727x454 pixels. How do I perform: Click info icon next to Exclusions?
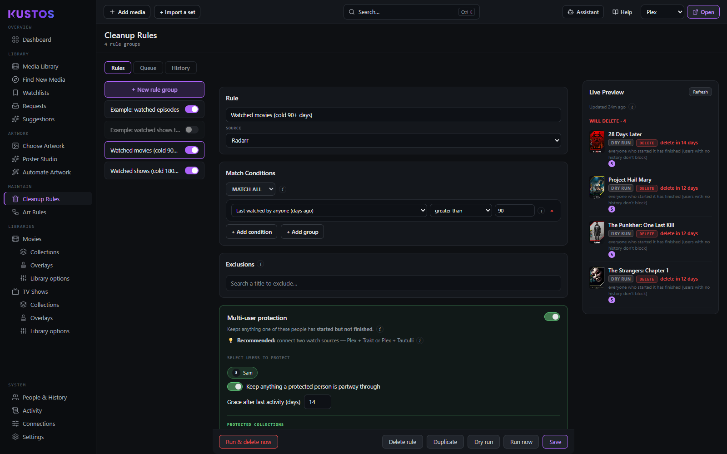pyautogui.click(x=260, y=264)
